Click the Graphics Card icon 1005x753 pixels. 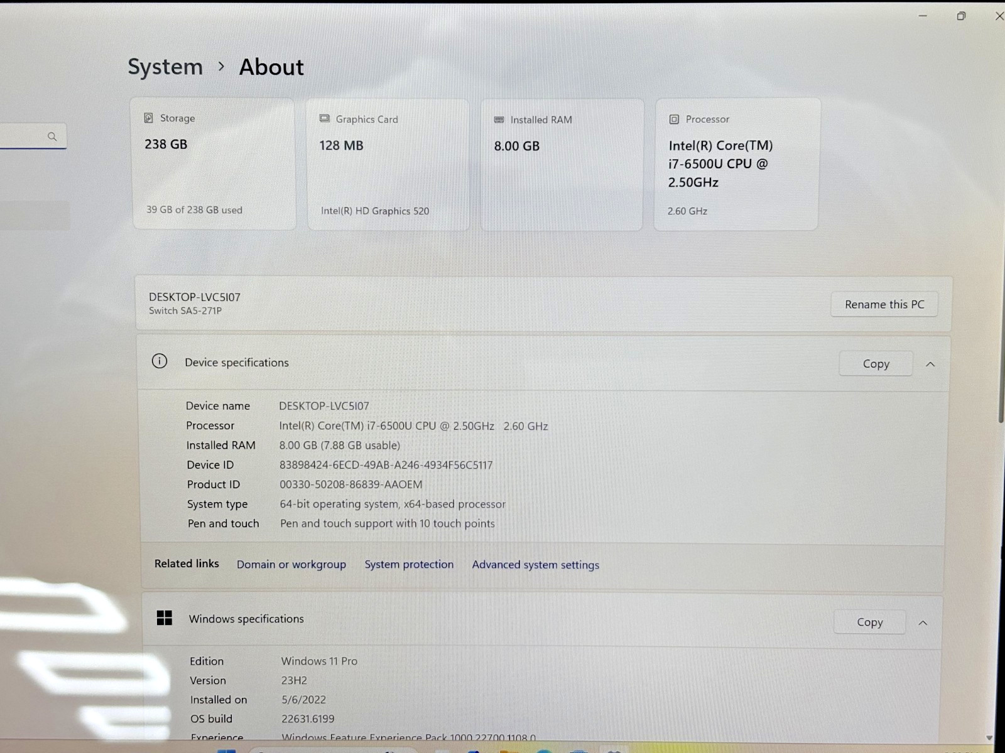point(324,119)
